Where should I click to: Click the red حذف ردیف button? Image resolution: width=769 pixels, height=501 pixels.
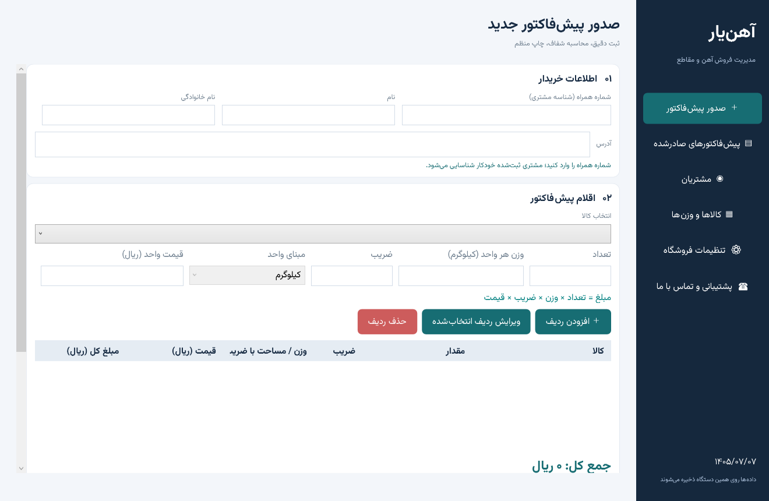(387, 322)
